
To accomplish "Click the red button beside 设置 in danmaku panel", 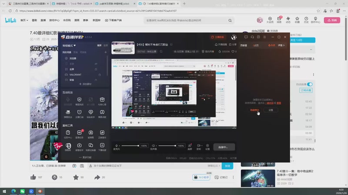I will pyautogui.click(x=254, y=110).
